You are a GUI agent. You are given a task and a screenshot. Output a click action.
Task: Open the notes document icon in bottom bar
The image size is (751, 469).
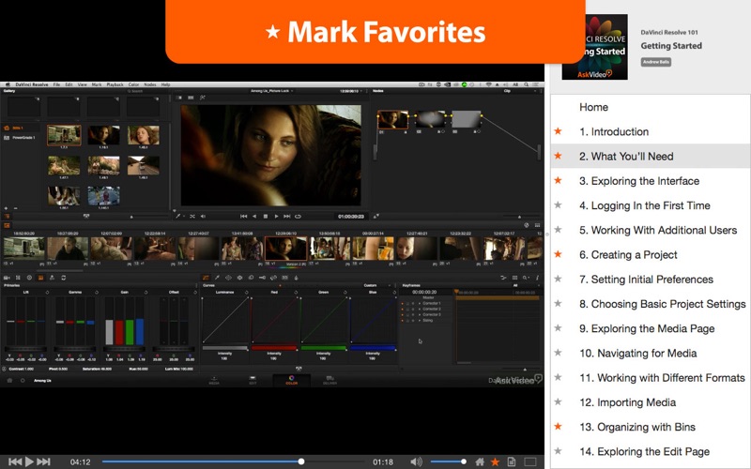512,461
